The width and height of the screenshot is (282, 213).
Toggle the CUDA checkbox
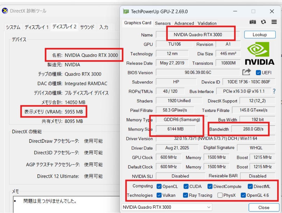(x=186, y=186)
